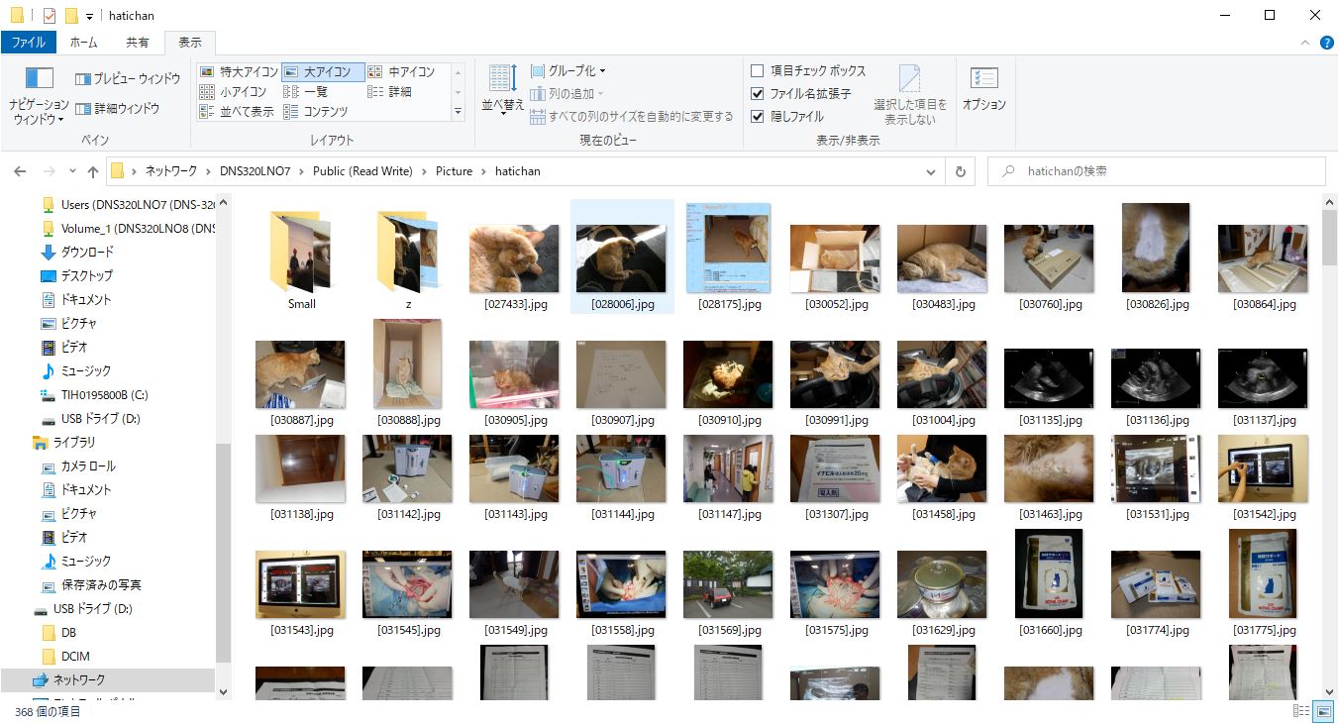Open the Sort by (並べ替え) menu
1339x724 pixels.
[x=503, y=89]
